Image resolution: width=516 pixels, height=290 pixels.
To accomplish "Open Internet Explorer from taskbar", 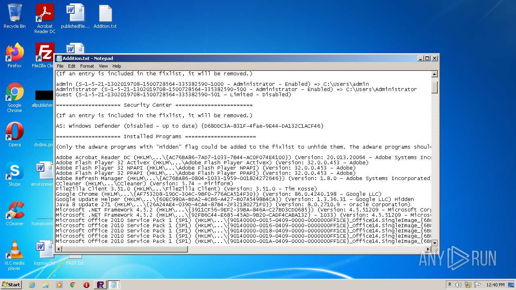I will (32, 284).
